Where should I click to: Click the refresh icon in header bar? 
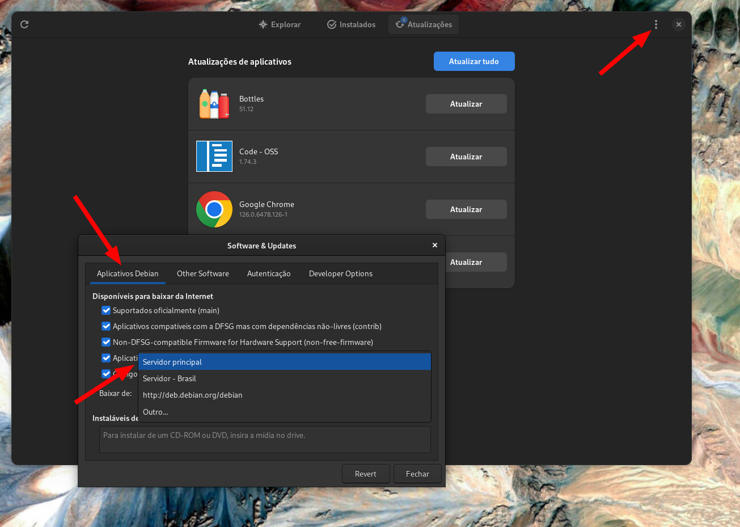[24, 24]
